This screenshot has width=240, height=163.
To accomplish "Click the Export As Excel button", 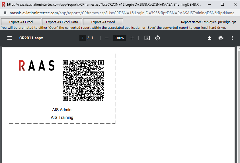I will [21, 22].
